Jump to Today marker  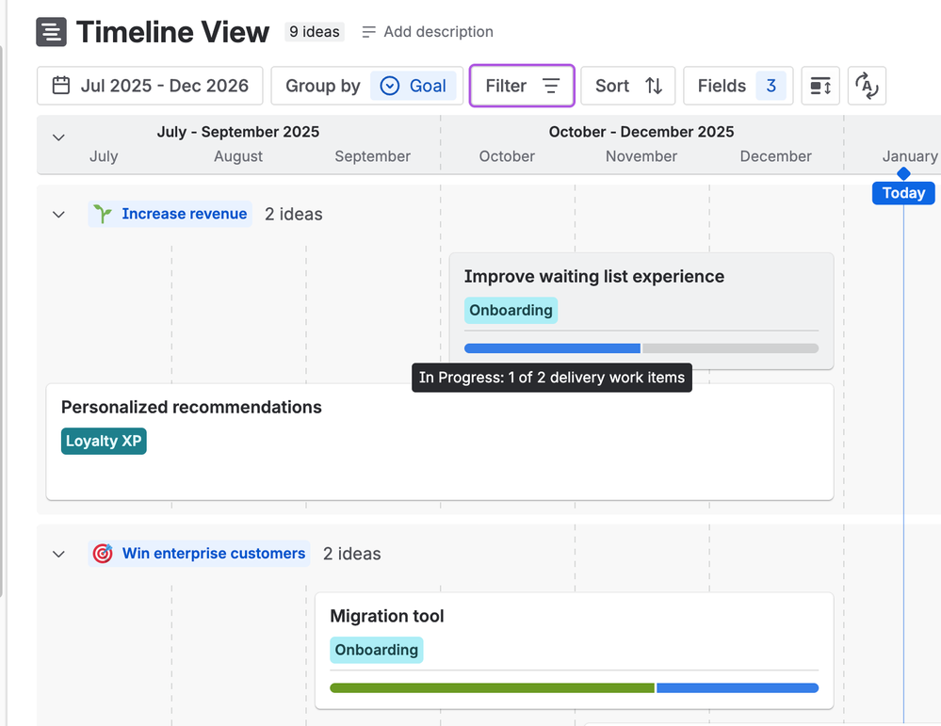903,193
